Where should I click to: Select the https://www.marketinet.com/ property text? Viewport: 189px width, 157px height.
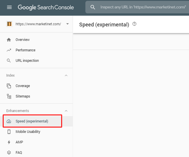[x=38, y=24]
